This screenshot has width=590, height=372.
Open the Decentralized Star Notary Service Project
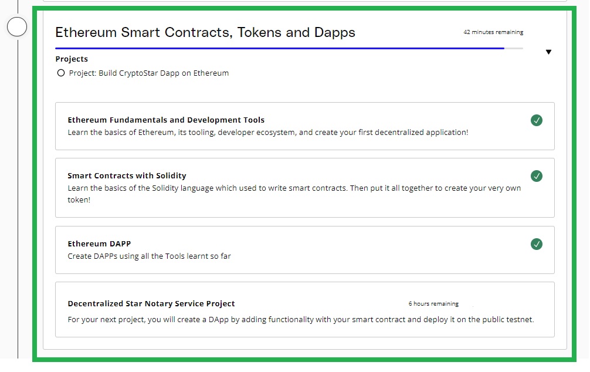click(151, 303)
